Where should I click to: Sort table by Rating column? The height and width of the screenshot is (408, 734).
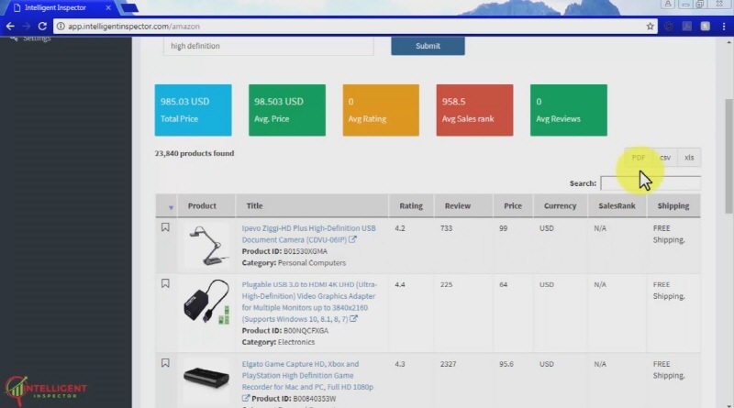click(411, 206)
